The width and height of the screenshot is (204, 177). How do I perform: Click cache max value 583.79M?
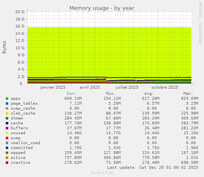[x=190, y=123]
